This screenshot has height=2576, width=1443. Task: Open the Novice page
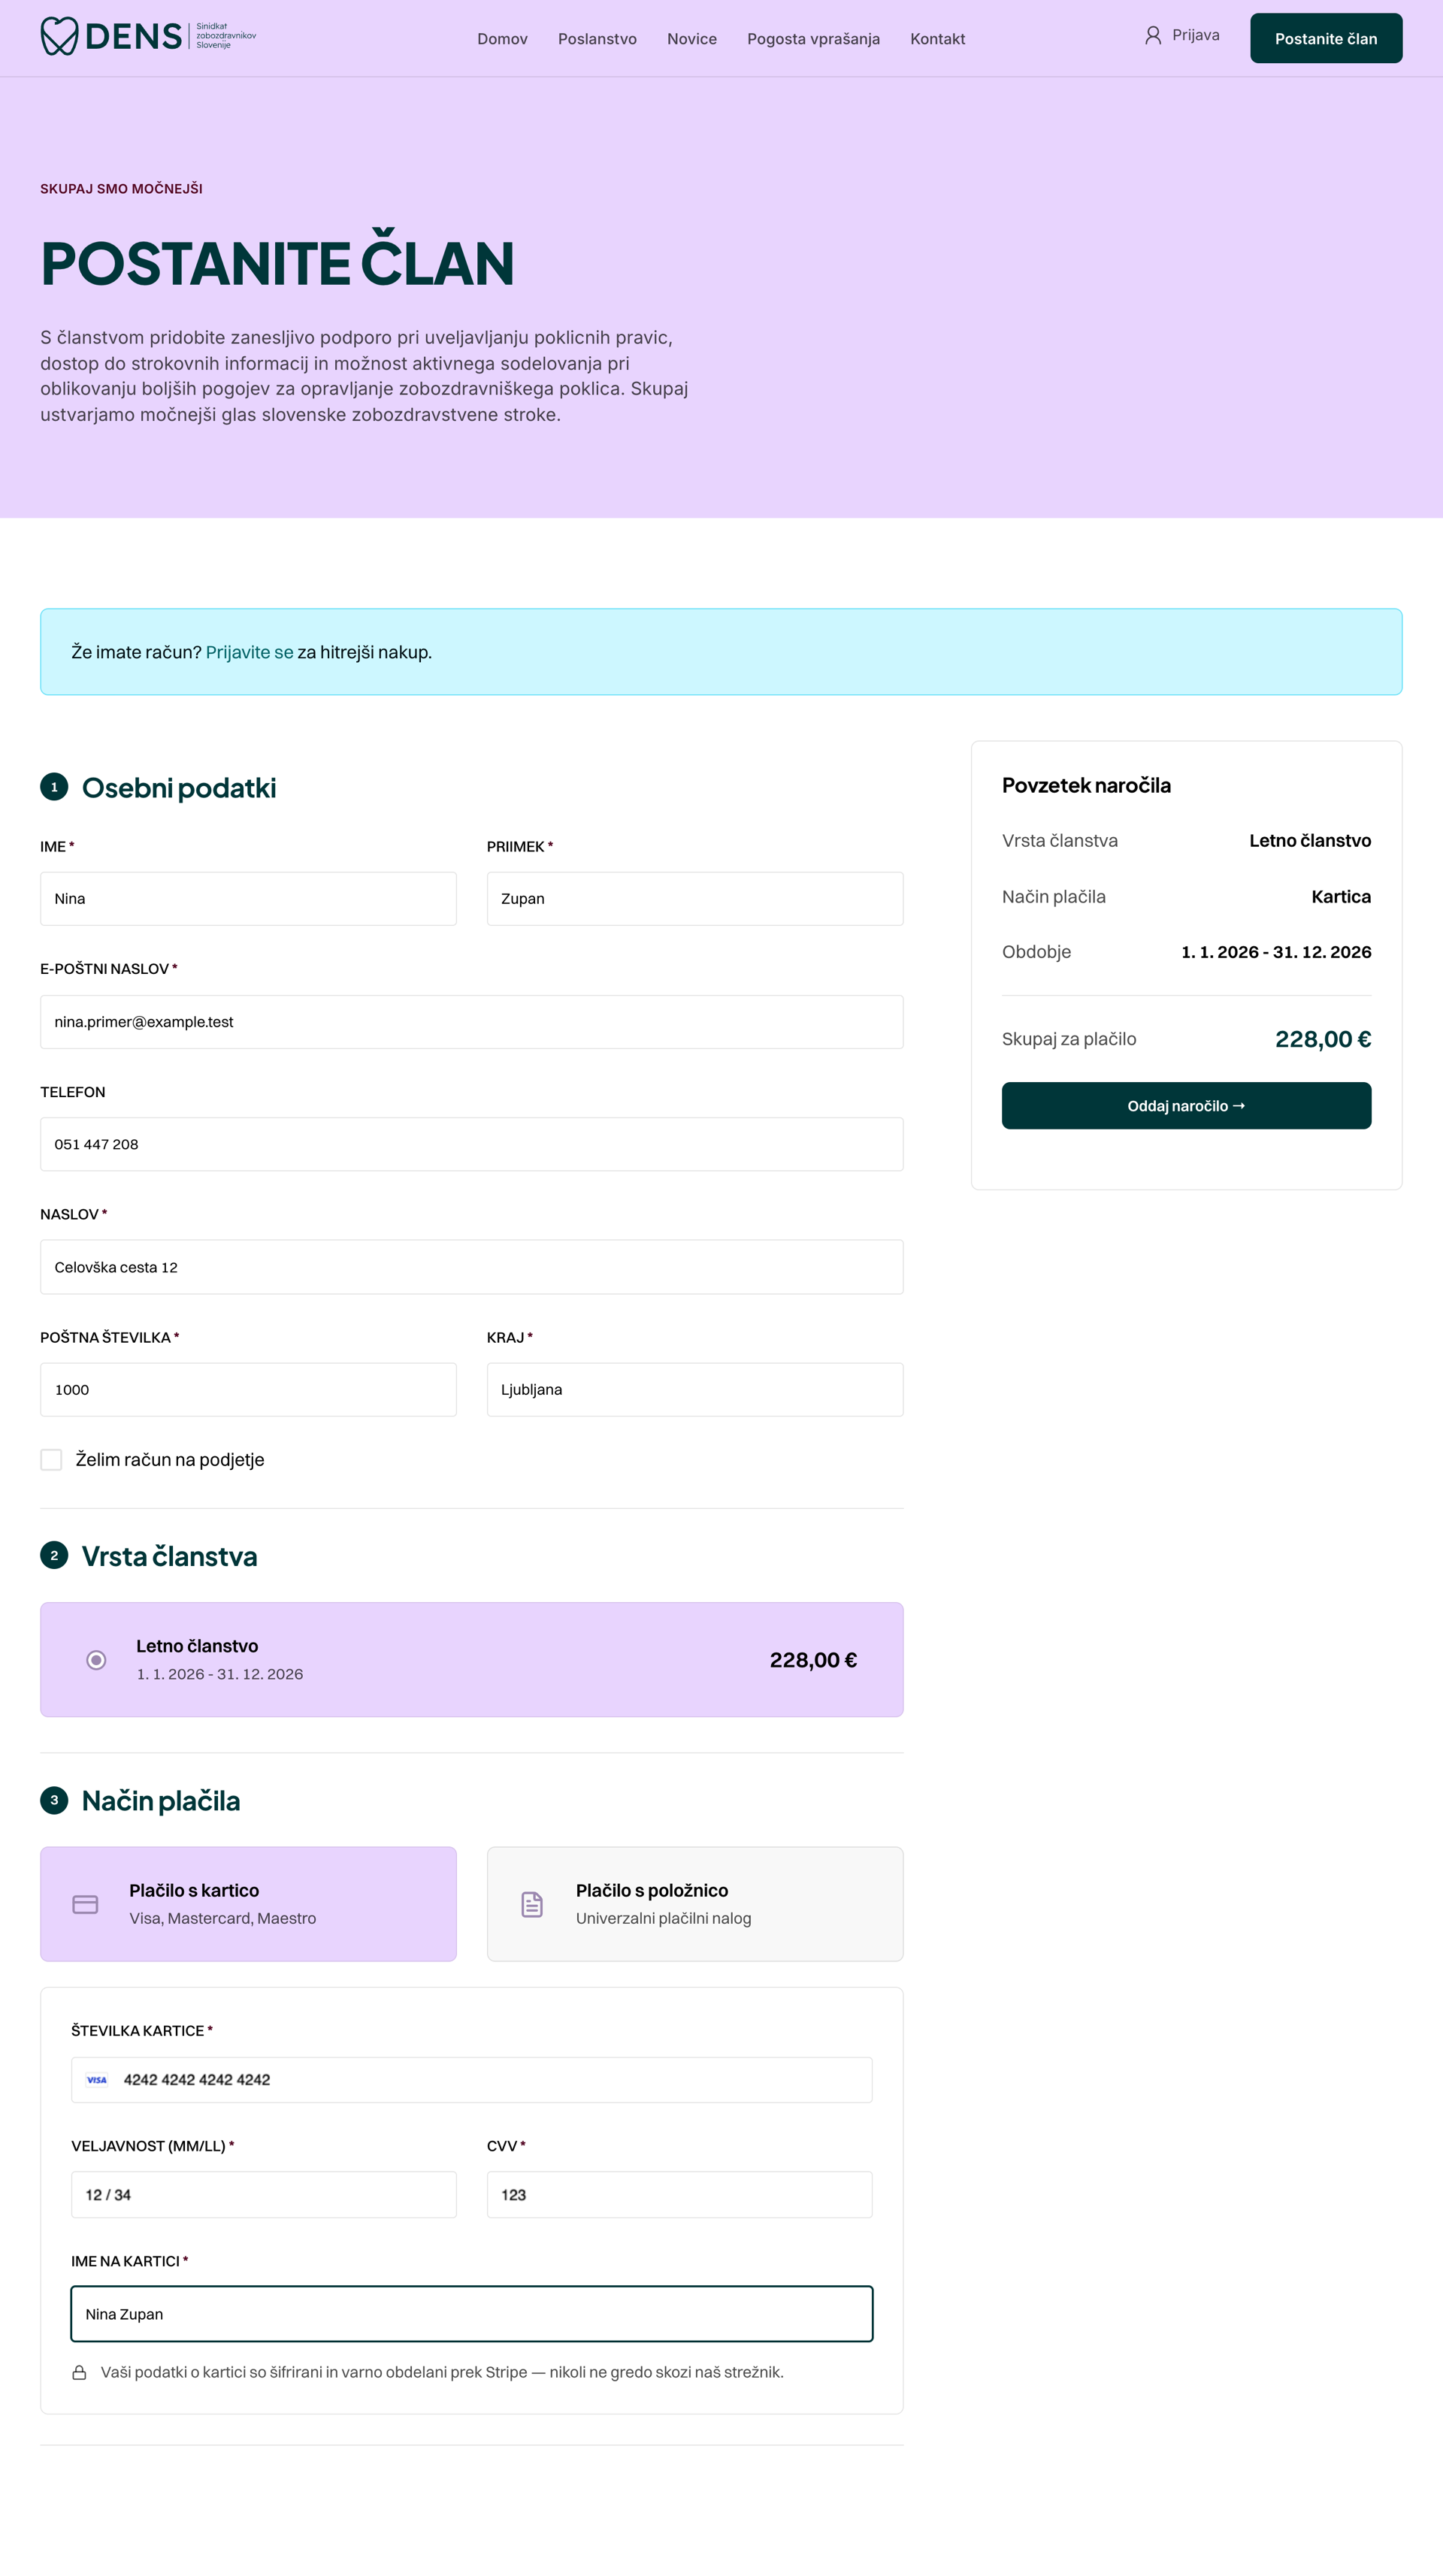pos(692,39)
